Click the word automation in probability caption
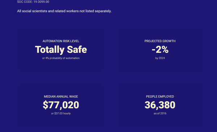This screenshot has width=217, height=132. tap(73, 58)
